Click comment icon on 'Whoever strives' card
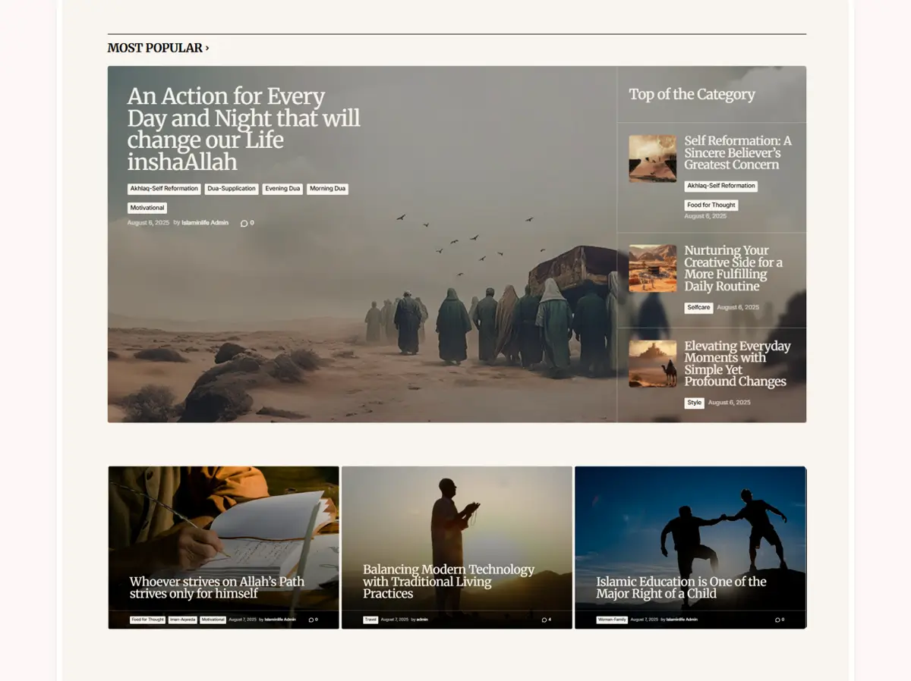This screenshot has width=911, height=681. [x=311, y=620]
